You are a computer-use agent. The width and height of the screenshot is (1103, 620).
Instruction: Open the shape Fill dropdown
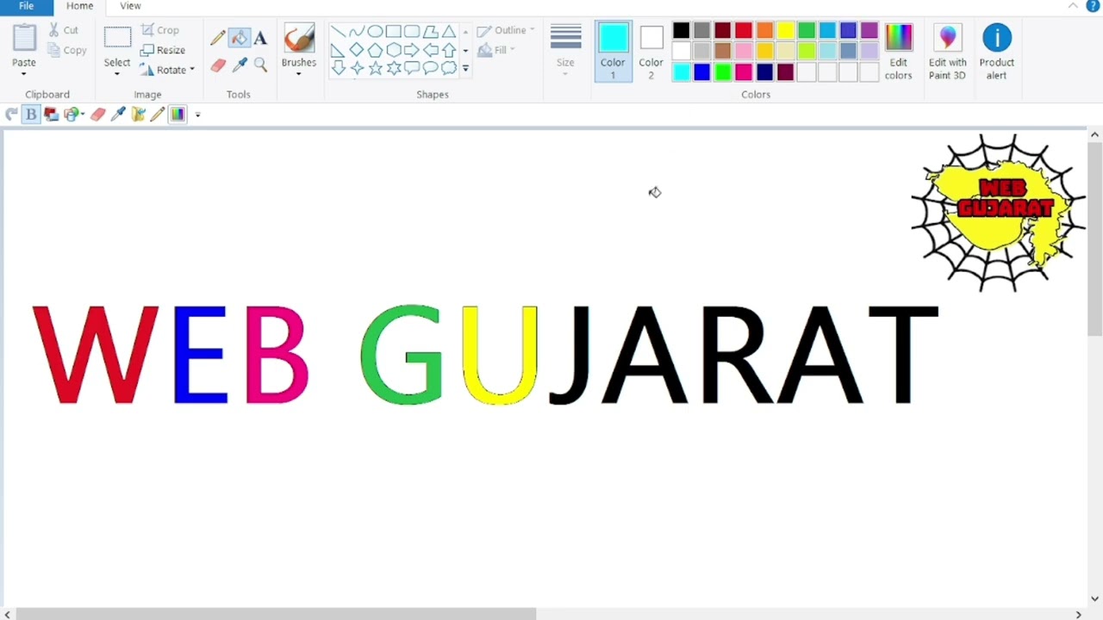496,50
